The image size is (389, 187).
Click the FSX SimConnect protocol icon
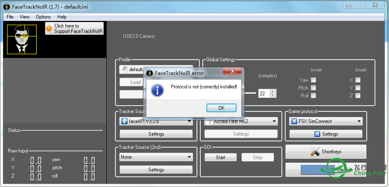(x=294, y=121)
